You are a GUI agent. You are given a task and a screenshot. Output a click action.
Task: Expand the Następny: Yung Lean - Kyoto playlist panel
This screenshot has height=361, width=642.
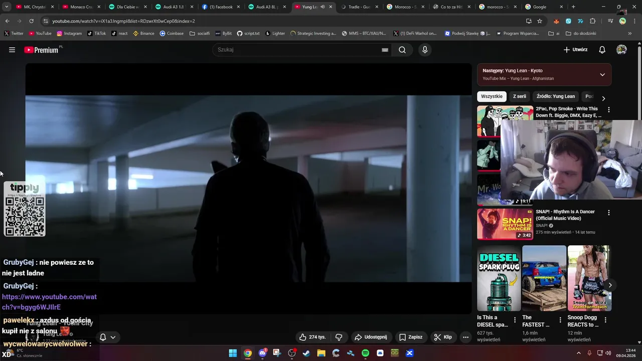coord(602,75)
